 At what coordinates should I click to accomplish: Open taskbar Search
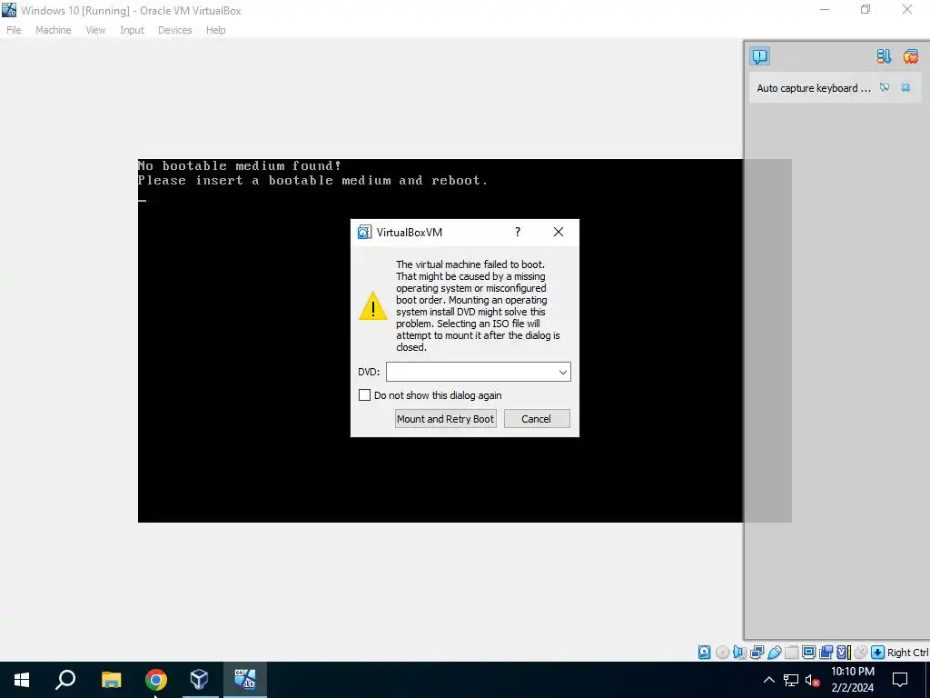65,680
